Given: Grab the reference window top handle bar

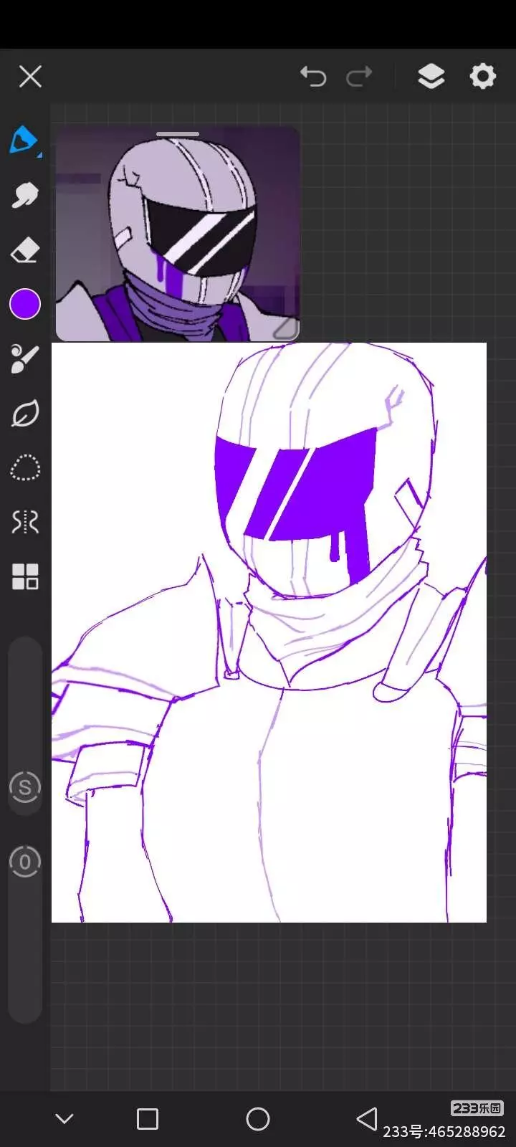Looking at the screenshot, I should click(177, 134).
